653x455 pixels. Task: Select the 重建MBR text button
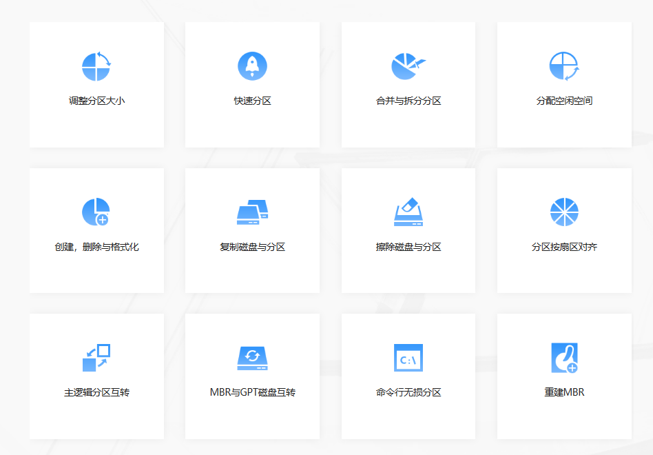(563, 390)
